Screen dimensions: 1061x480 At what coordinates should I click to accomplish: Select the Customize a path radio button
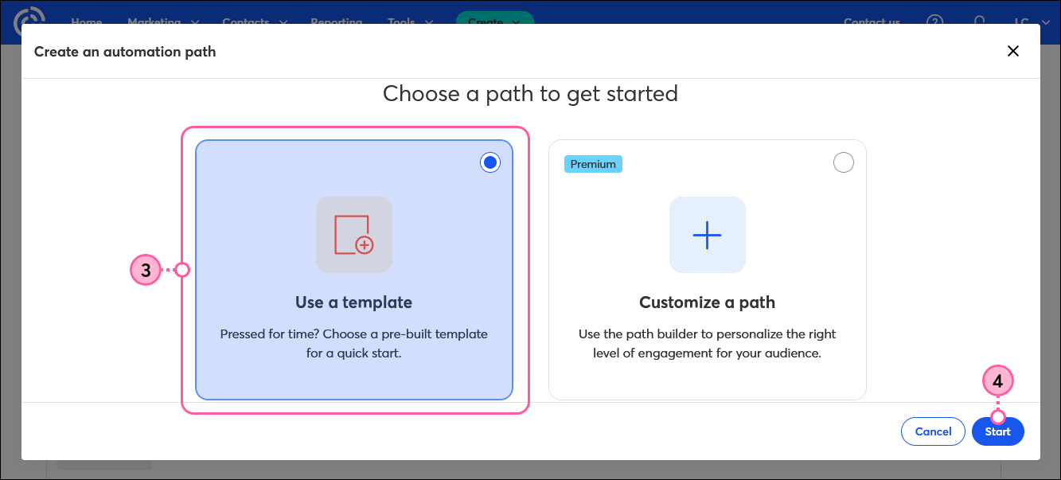(x=843, y=162)
